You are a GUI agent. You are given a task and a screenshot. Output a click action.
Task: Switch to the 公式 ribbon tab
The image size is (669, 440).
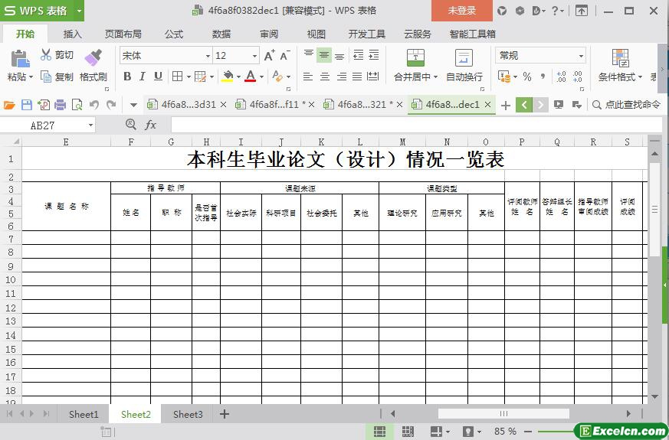click(174, 34)
